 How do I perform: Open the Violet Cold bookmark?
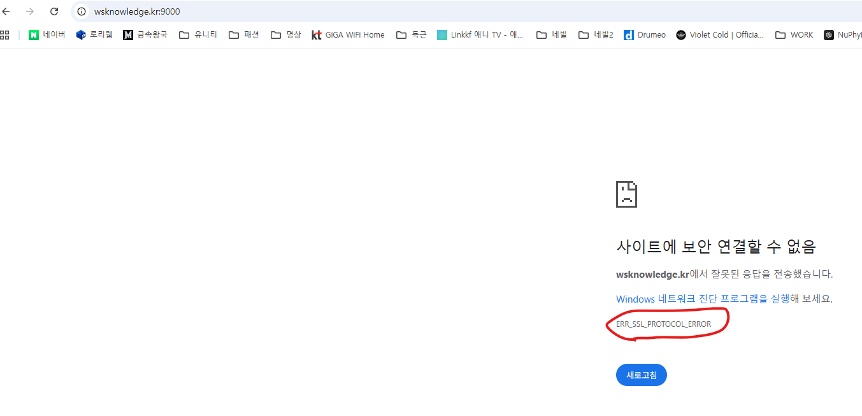(x=721, y=35)
